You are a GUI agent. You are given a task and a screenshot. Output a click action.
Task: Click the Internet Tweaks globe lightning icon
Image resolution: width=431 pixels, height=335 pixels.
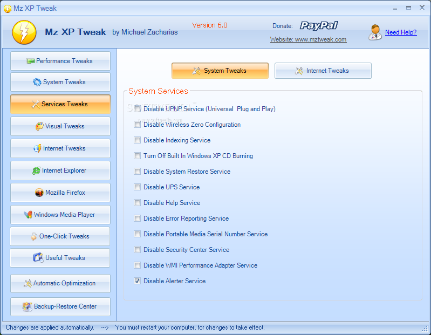coord(37,148)
